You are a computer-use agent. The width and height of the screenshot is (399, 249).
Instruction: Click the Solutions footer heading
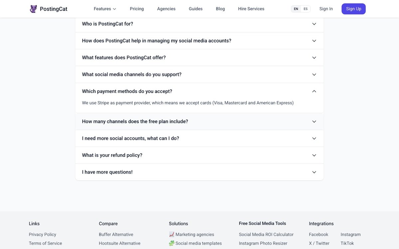pos(179,224)
